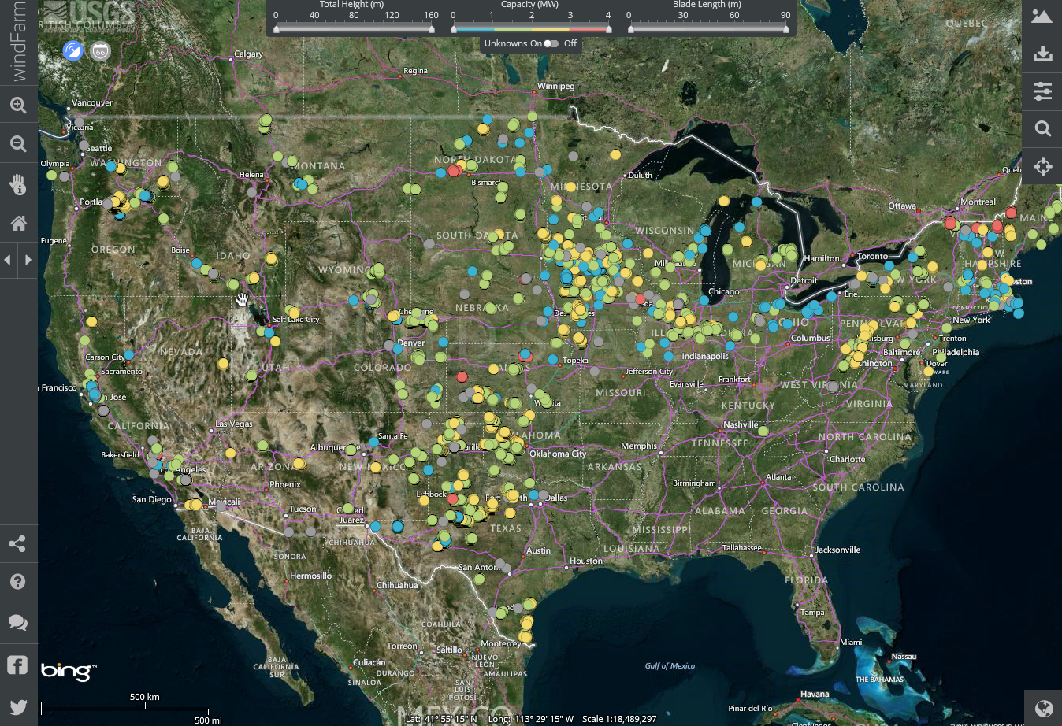
Task: Open the help question mark item
Action: point(18,582)
